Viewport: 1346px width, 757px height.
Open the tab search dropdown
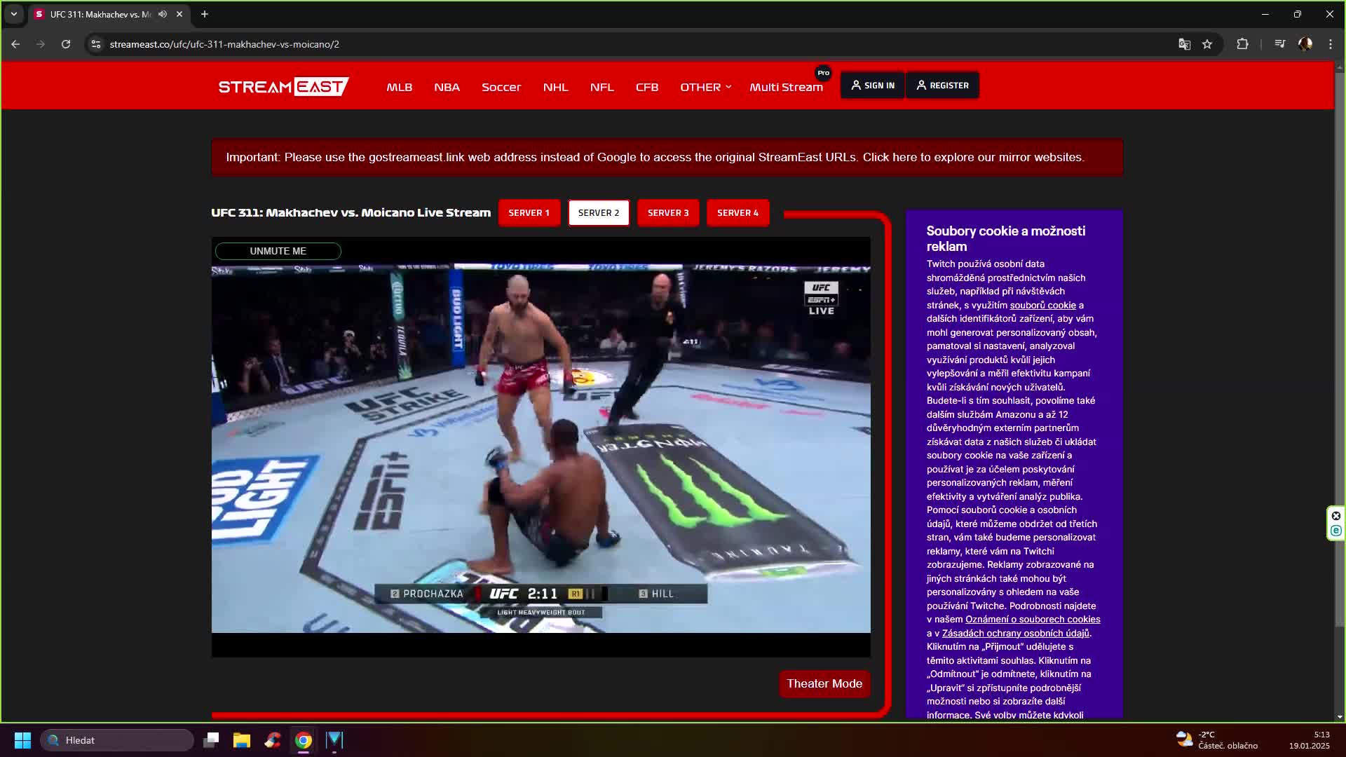[x=14, y=14]
